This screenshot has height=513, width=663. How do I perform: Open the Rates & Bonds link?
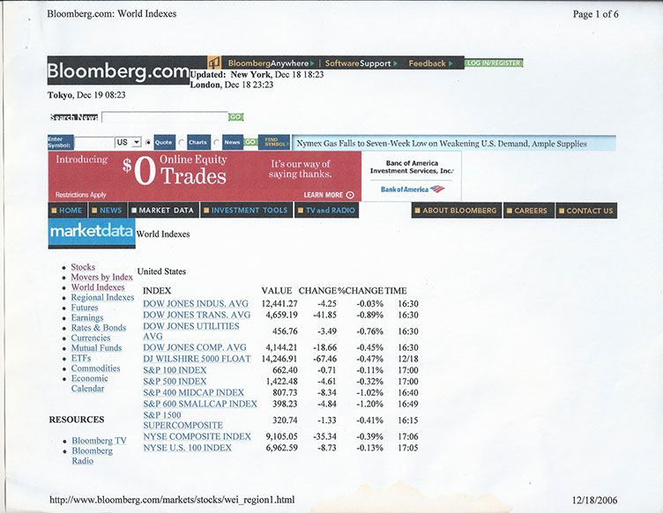coord(99,328)
